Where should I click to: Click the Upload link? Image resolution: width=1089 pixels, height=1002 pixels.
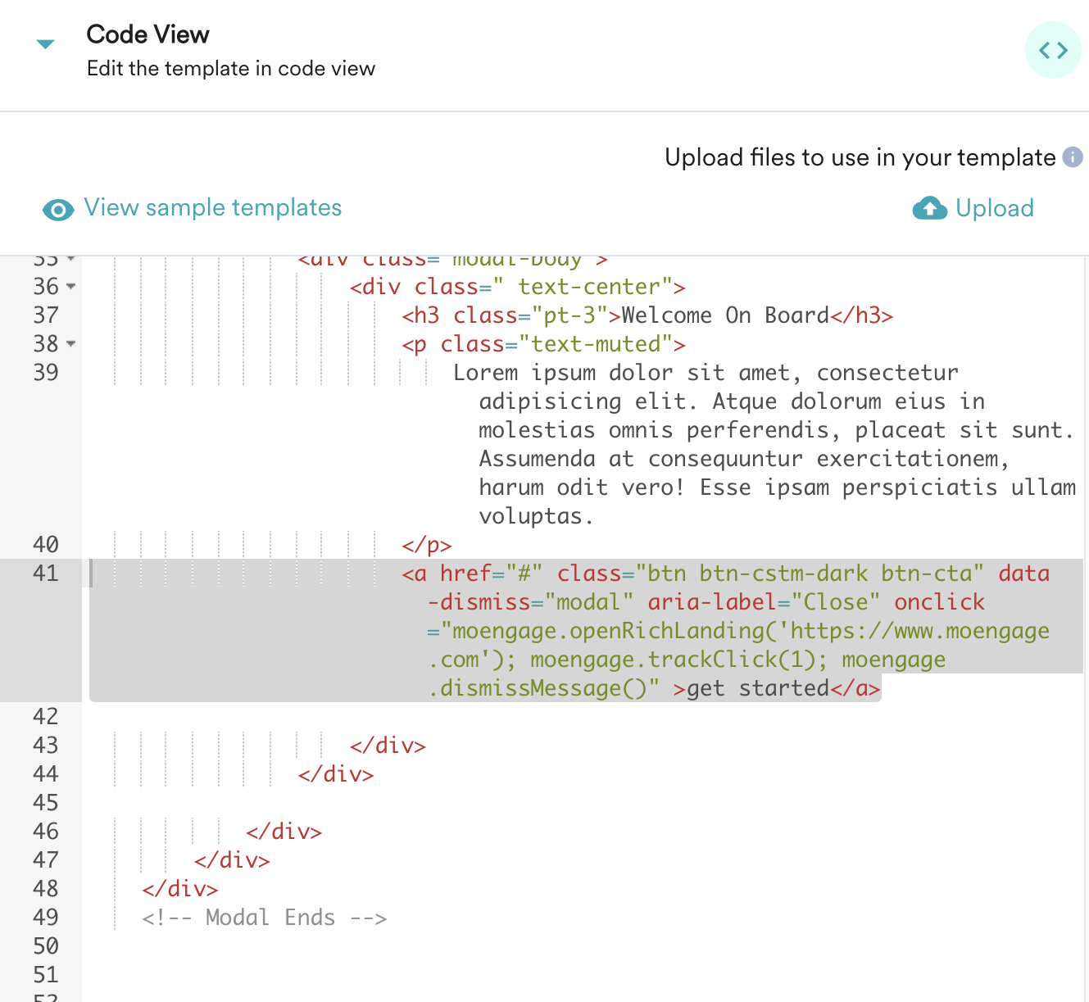(995, 208)
